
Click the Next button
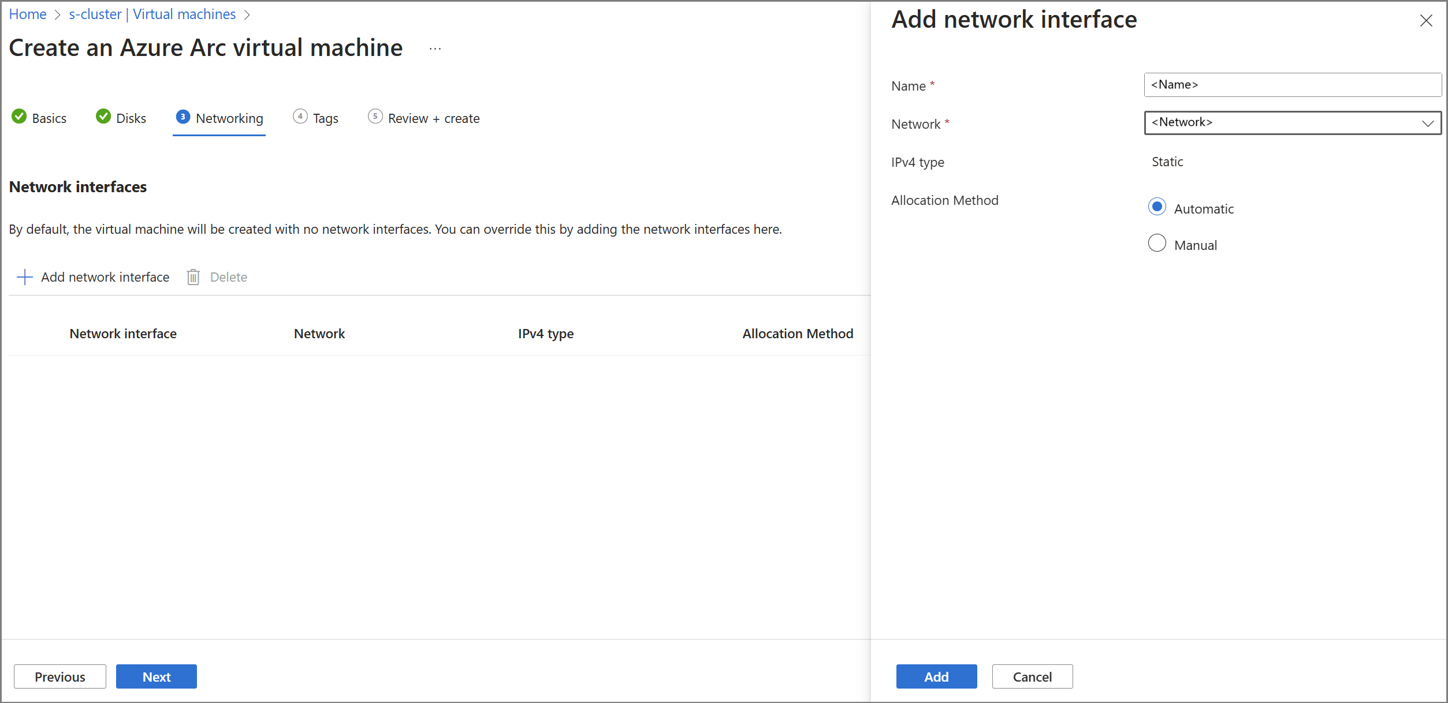coord(157,676)
